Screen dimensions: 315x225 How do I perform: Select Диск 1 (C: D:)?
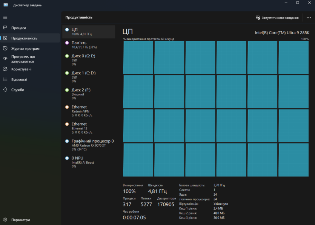tap(89, 77)
